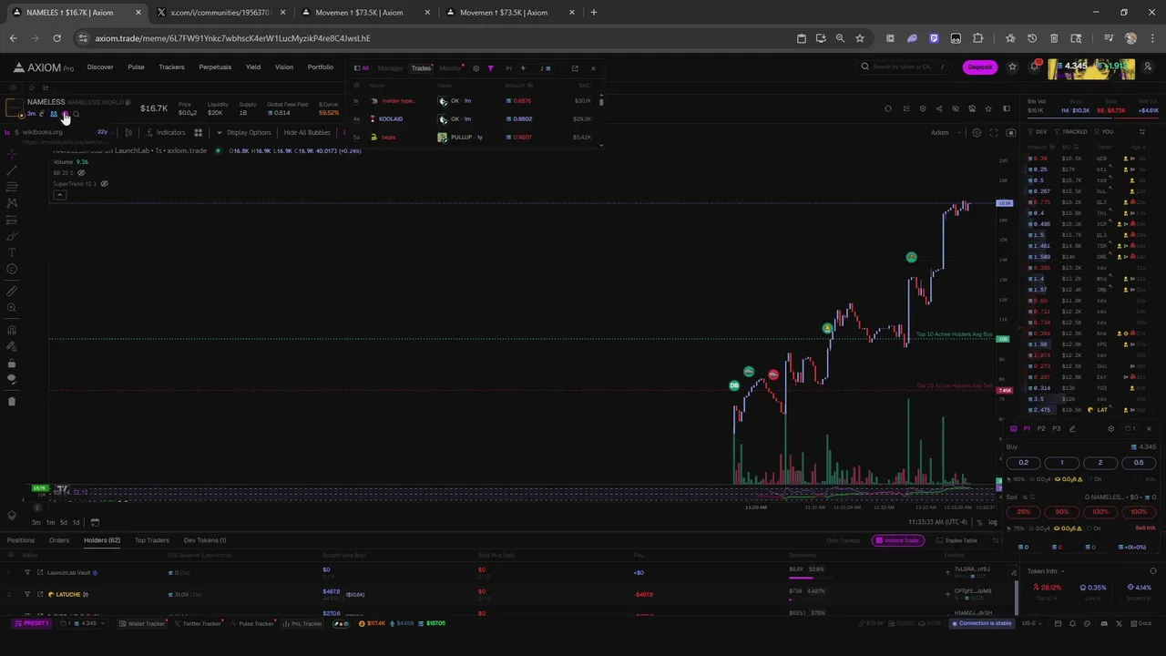Open the Portfolio page
This screenshot has width=1166, height=656.
[x=320, y=67]
